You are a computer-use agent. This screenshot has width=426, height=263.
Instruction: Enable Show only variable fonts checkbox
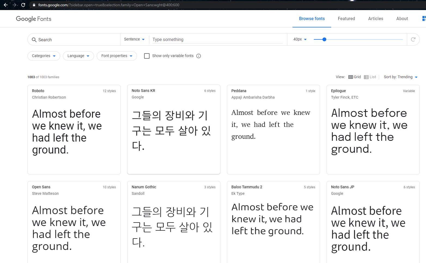click(x=147, y=56)
